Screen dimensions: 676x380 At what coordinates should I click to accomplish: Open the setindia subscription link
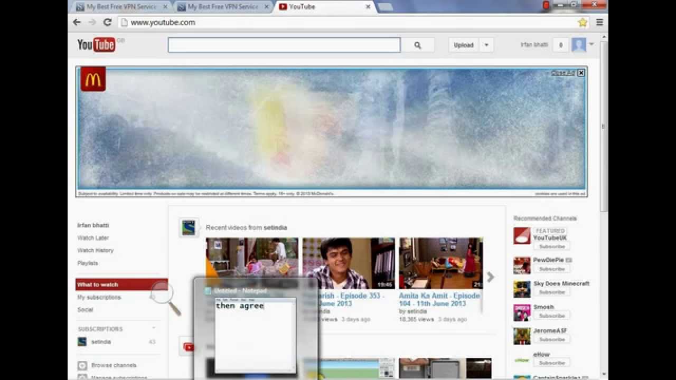pyautogui.click(x=101, y=341)
